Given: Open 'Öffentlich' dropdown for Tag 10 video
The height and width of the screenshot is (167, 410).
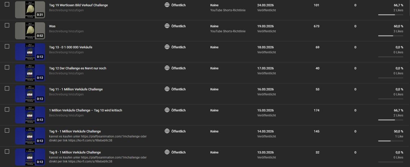Looking at the screenshot, I should [178, 110].
